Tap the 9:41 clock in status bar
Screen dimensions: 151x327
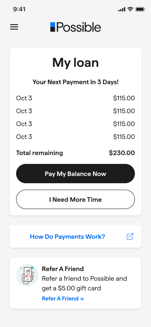click(x=19, y=9)
